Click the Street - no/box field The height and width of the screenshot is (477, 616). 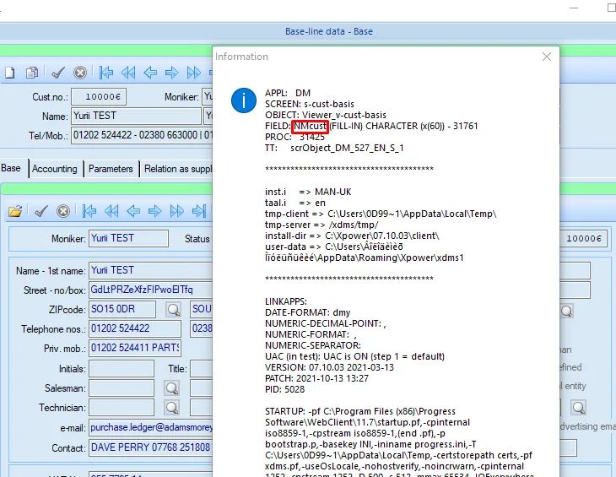151,290
